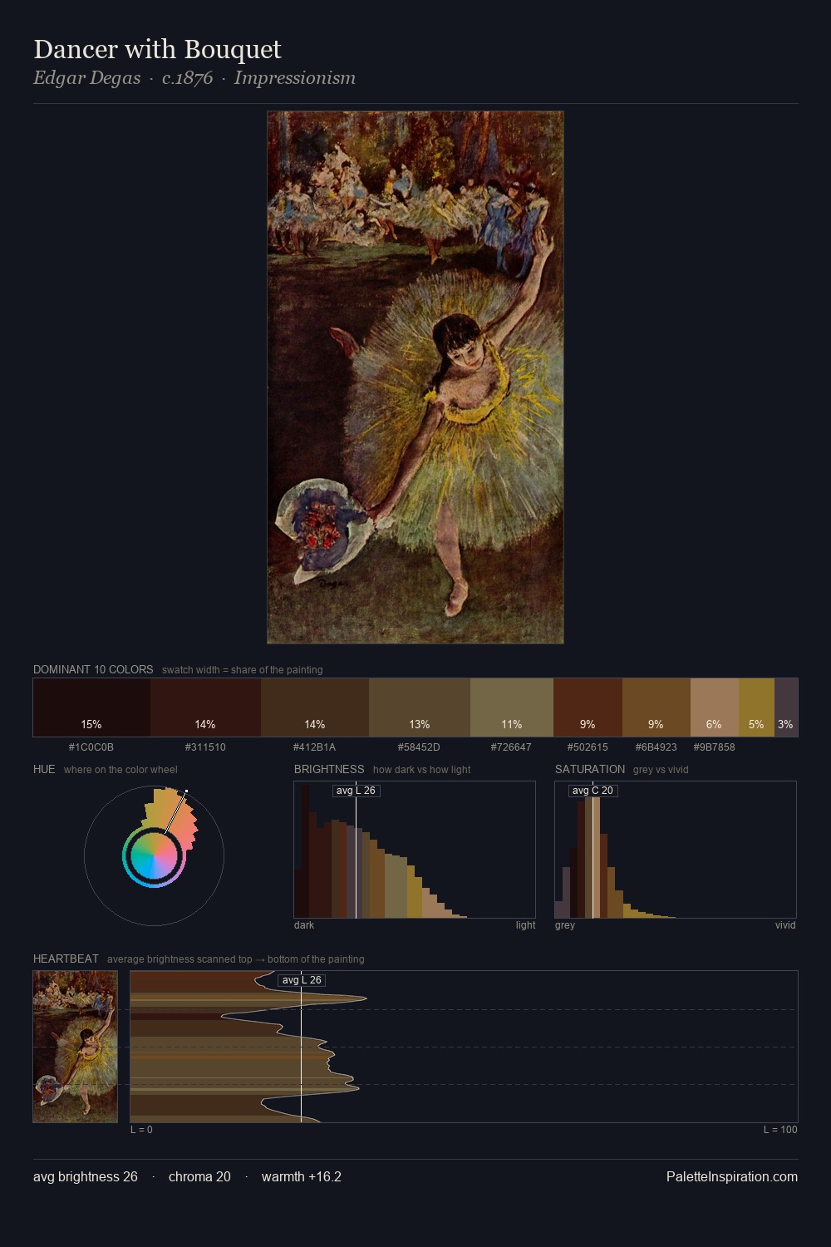The width and height of the screenshot is (831, 1247).
Task: Select the hex code #311510 label
Action: [x=205, y=747]
